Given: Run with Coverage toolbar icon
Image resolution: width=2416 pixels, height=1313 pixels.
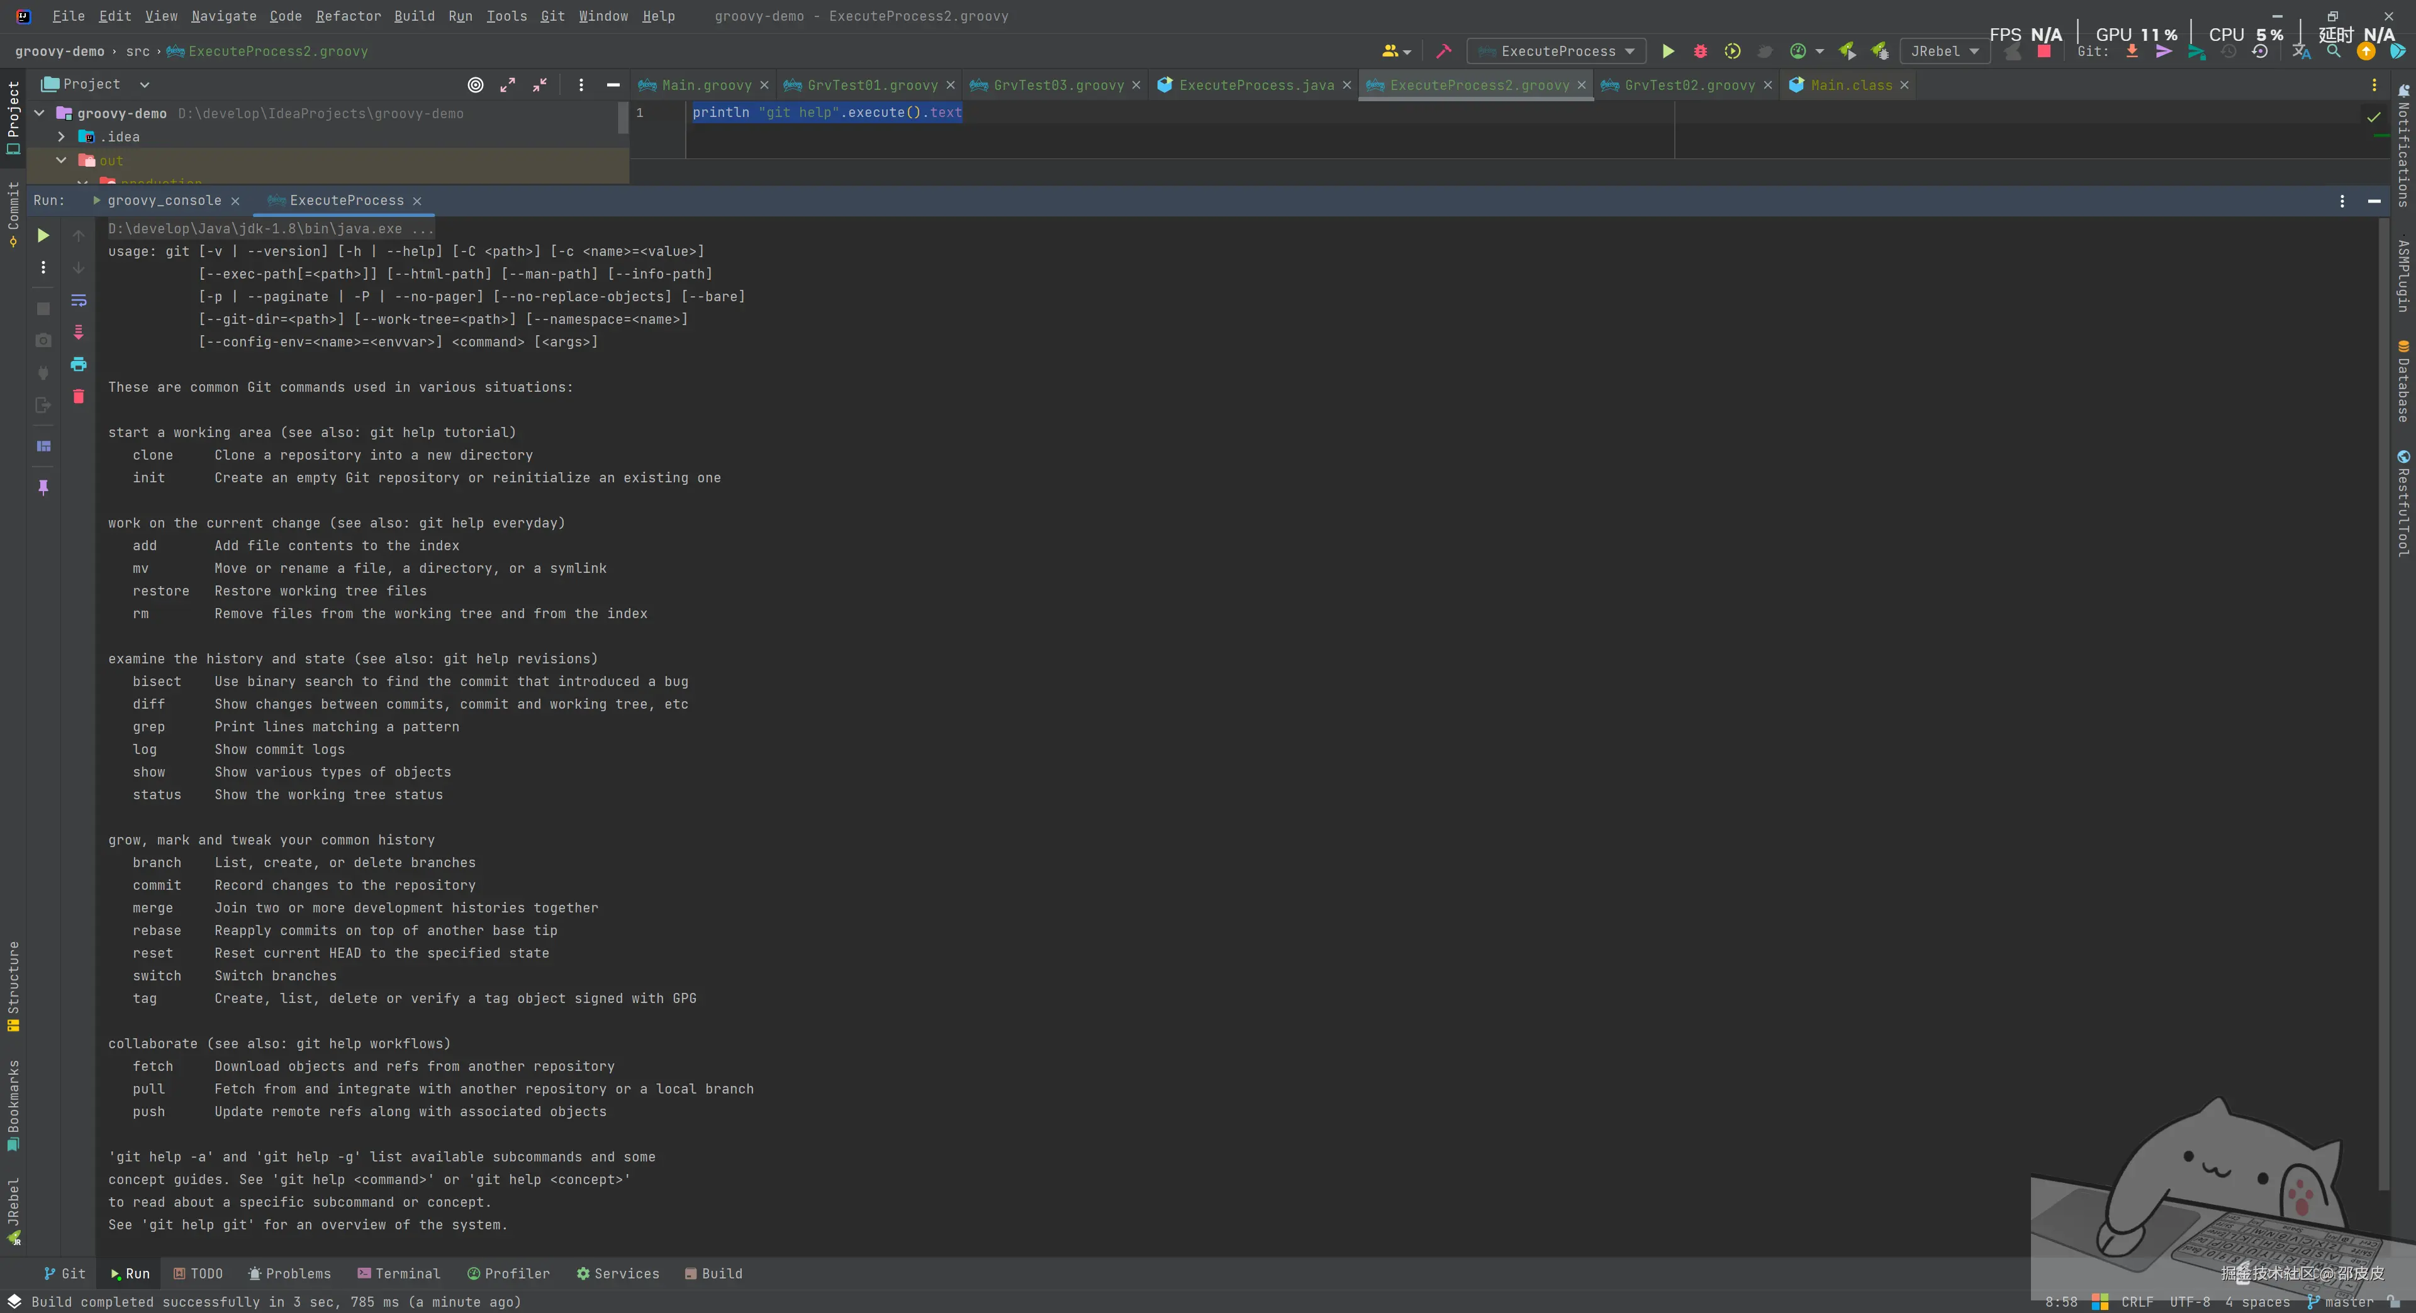Looking at the screenshot, I should click(x=1732, y=52).
